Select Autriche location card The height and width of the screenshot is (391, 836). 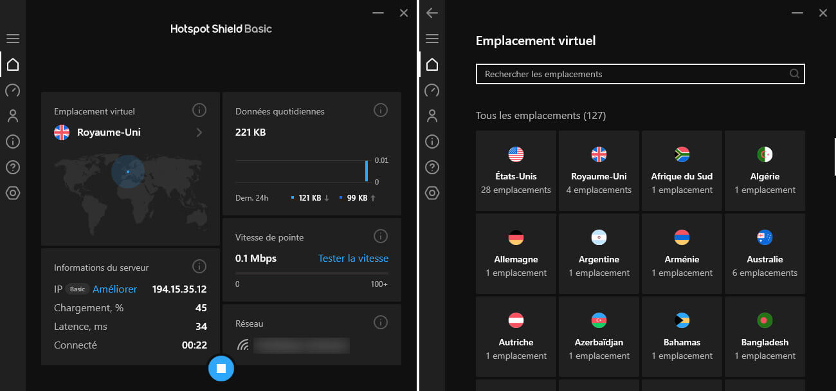click(x=516, y=336)
